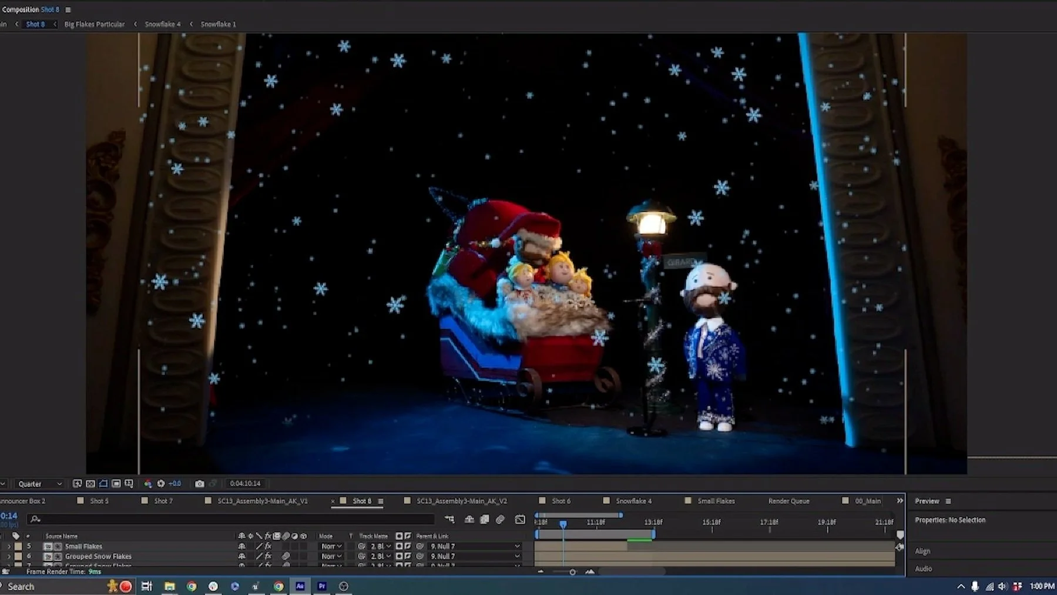Toggle shy switch for Grouped Snow Flakes layer
Viewport: 1057px width, 595px height.
[x=241, y=556]
